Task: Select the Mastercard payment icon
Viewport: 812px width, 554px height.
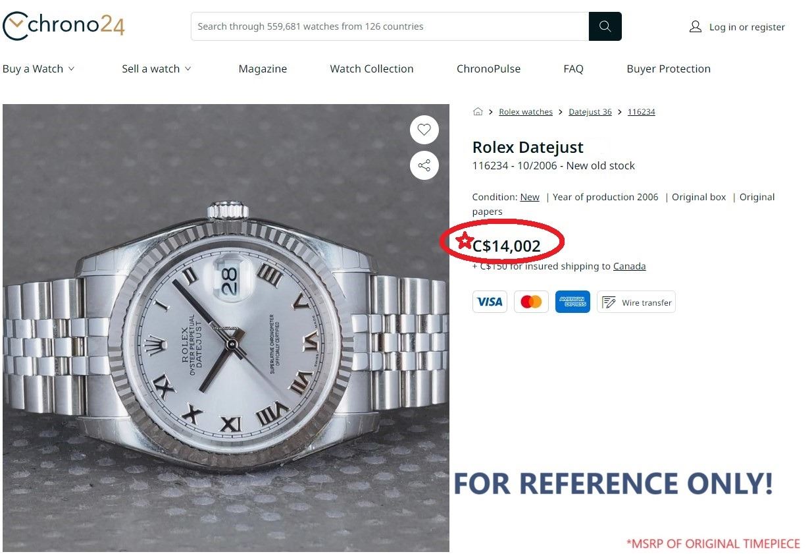Action: pyautogui.click(x=531, y=302)
